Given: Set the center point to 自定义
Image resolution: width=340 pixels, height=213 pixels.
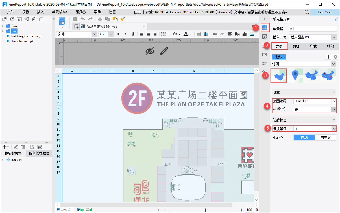Looking at the screenshot, I should click(326, 137).
